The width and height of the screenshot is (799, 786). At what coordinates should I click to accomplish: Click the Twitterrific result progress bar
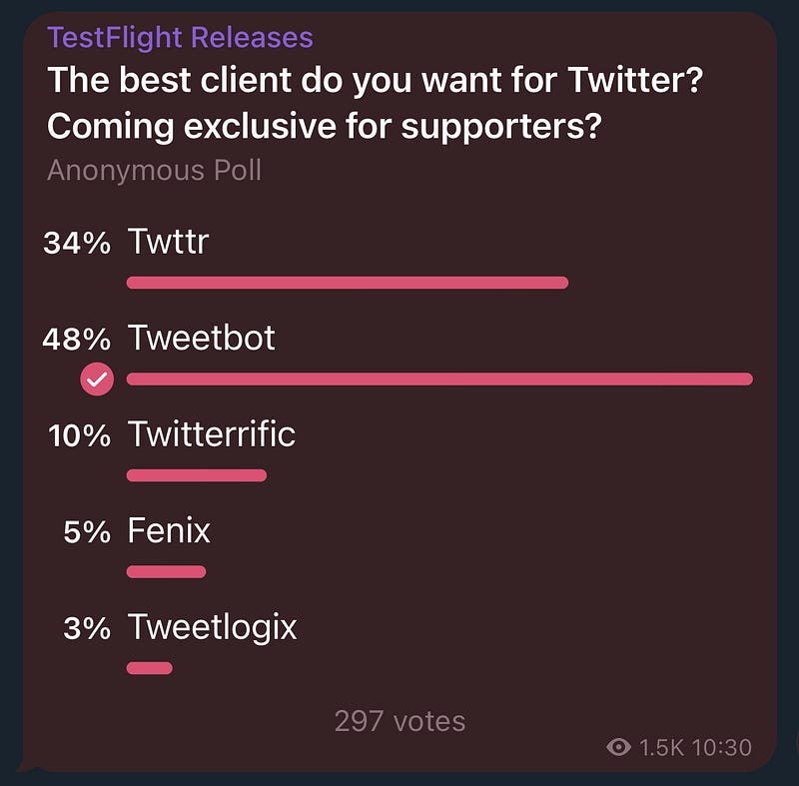pos(197,475)
